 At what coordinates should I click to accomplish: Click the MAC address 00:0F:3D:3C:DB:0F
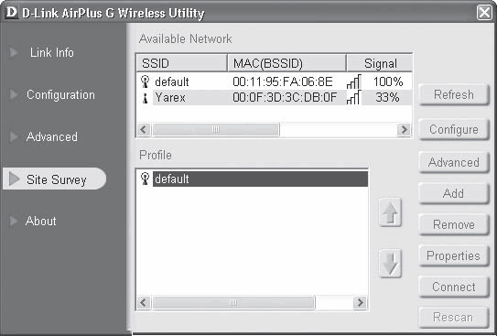pyautogui.click(x=285, y=97)
